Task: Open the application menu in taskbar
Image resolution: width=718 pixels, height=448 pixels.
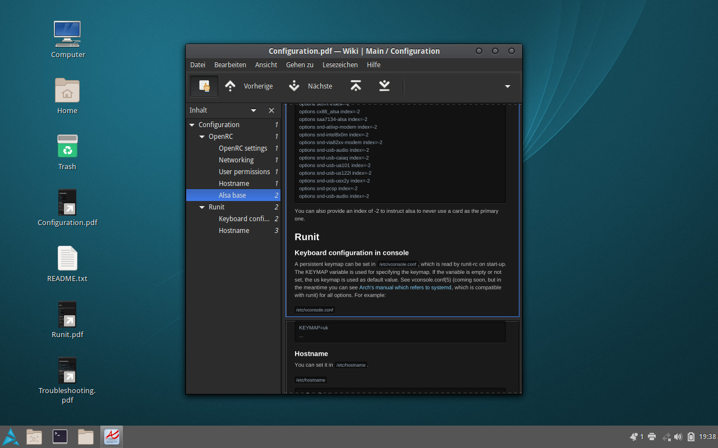Action: coord(11,437)
